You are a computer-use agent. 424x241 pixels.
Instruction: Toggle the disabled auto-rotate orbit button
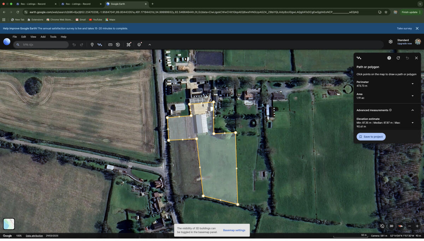point(382,226)
